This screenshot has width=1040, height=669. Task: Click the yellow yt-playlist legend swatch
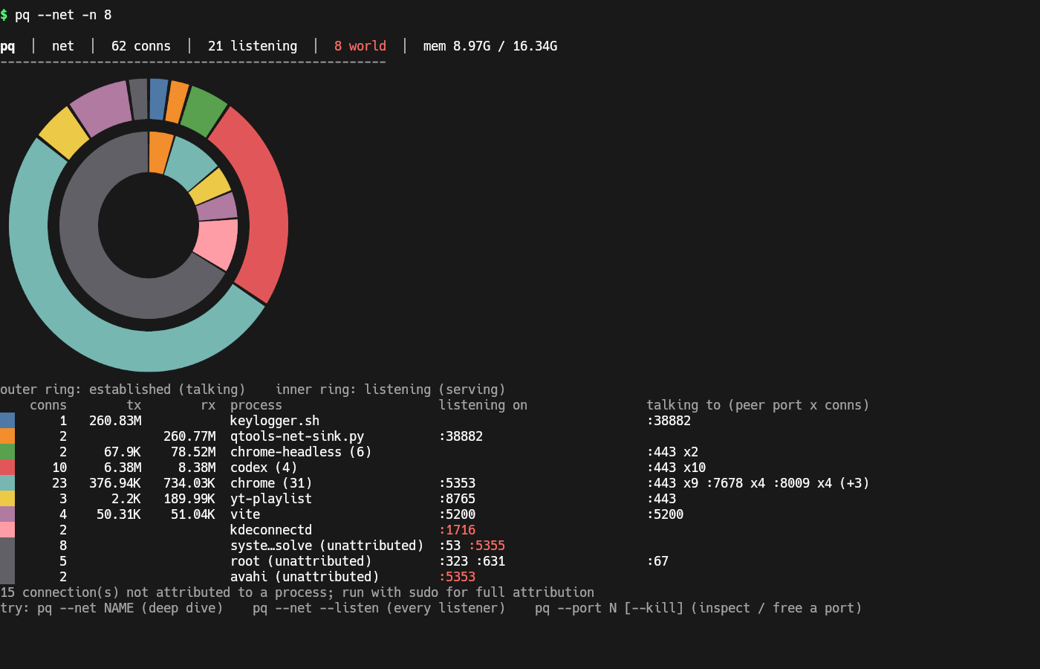point(7,499)
